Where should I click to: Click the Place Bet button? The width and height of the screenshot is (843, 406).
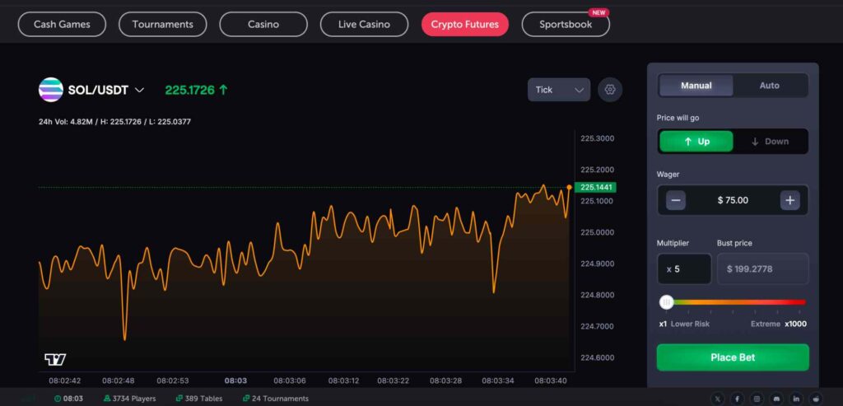[x=733, y=357]
